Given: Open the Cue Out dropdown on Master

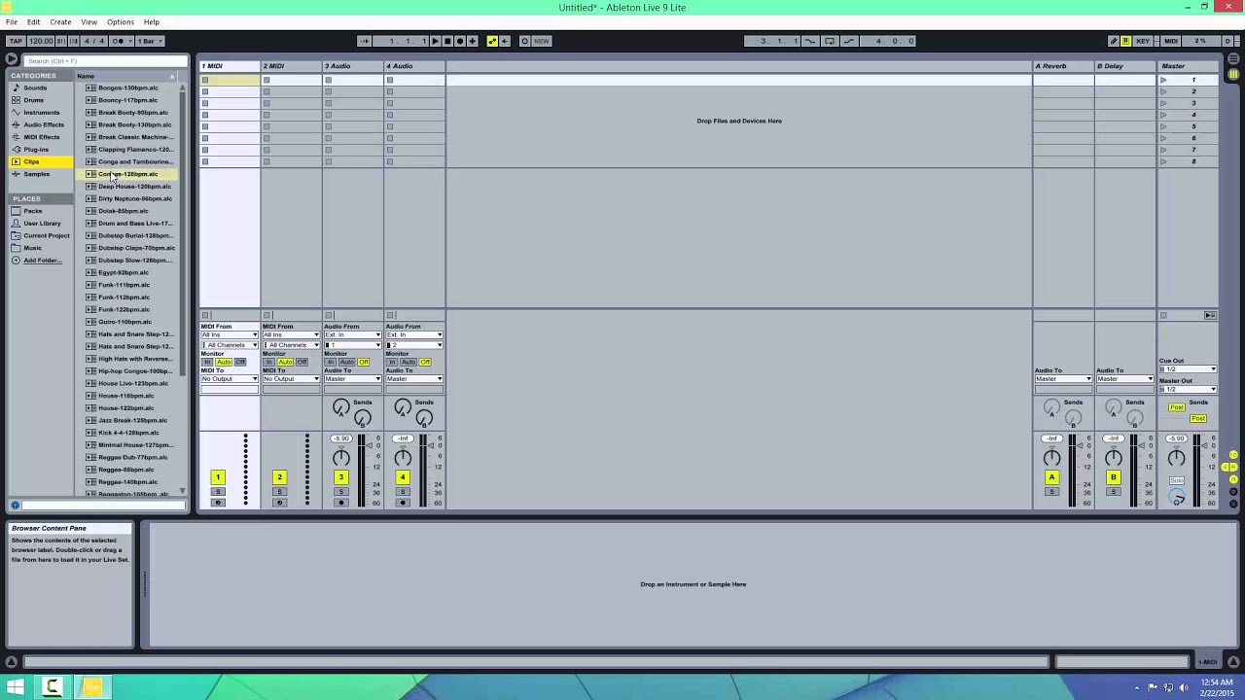Looking at the screenshot, I should 1188,369.
